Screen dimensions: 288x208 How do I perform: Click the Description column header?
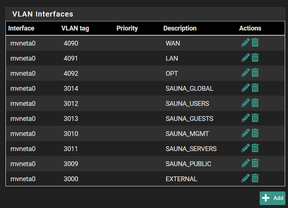(180, 28)
